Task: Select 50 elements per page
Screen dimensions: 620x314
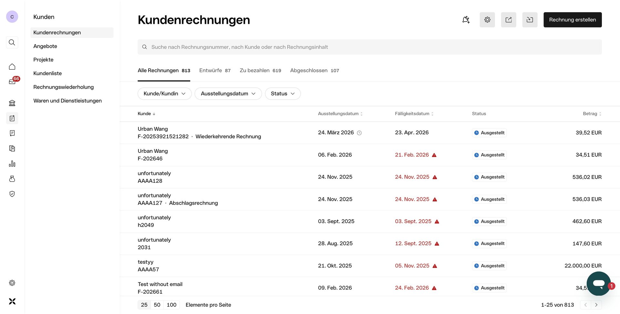Action: (157, 305)
